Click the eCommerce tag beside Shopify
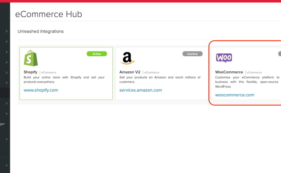This screenshot has width=281, height=173. click(49, 72)
